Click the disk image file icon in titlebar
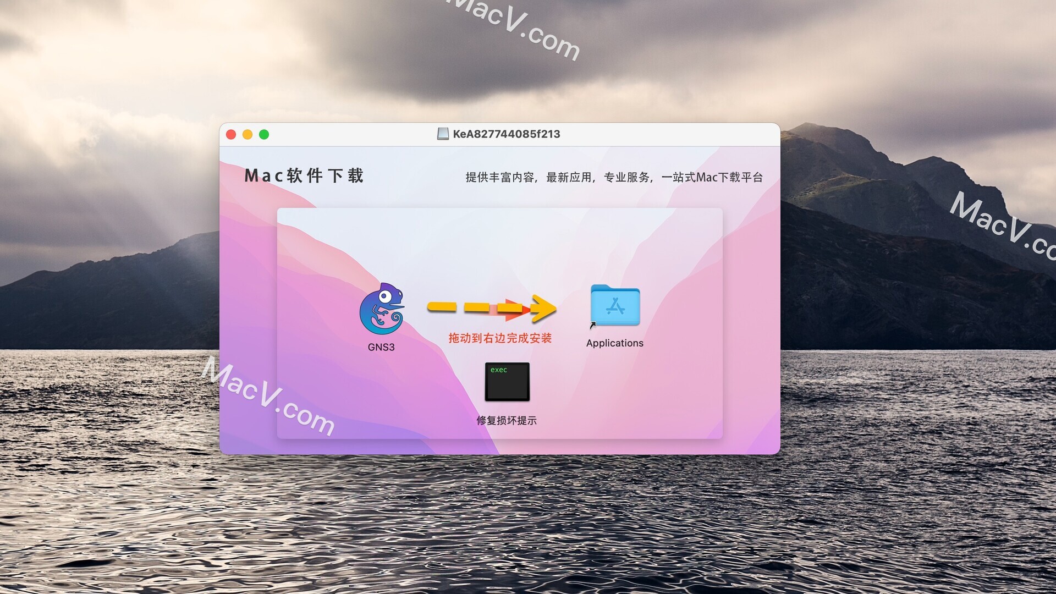The width and height of the screenshot is (1056, 594). [x=440, y=134]
